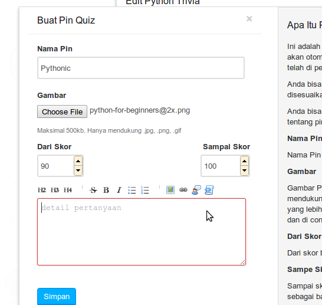Apply H2 heading format

point(42,190)
